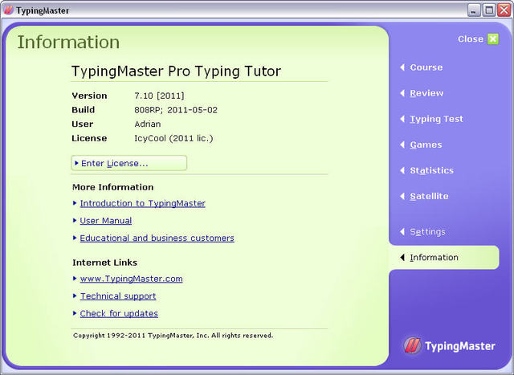Image resolution: width=514 pixels, height=375 pixels.
Task: Open the Settings section
Action: [x=427, y=232]
